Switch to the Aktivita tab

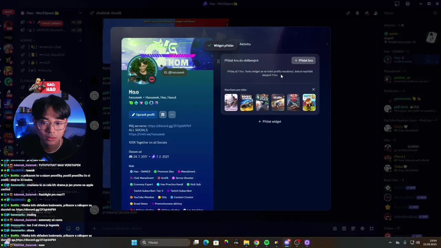245,44
